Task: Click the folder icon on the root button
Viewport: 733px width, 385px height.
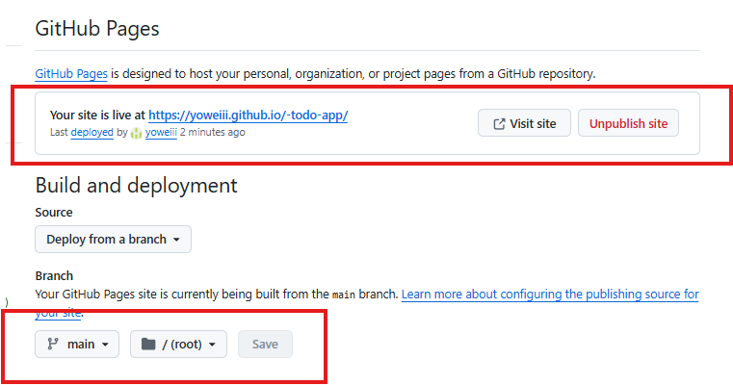Action: [x=148, y=345]
